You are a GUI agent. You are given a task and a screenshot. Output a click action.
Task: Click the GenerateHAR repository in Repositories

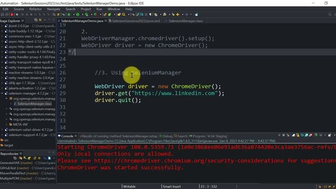click(x=10, y=163)
